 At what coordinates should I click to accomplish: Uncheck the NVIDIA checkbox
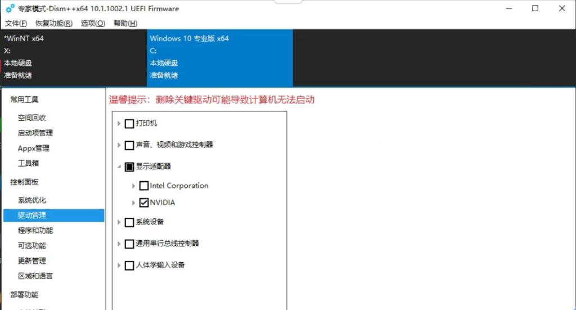[144, 203]
